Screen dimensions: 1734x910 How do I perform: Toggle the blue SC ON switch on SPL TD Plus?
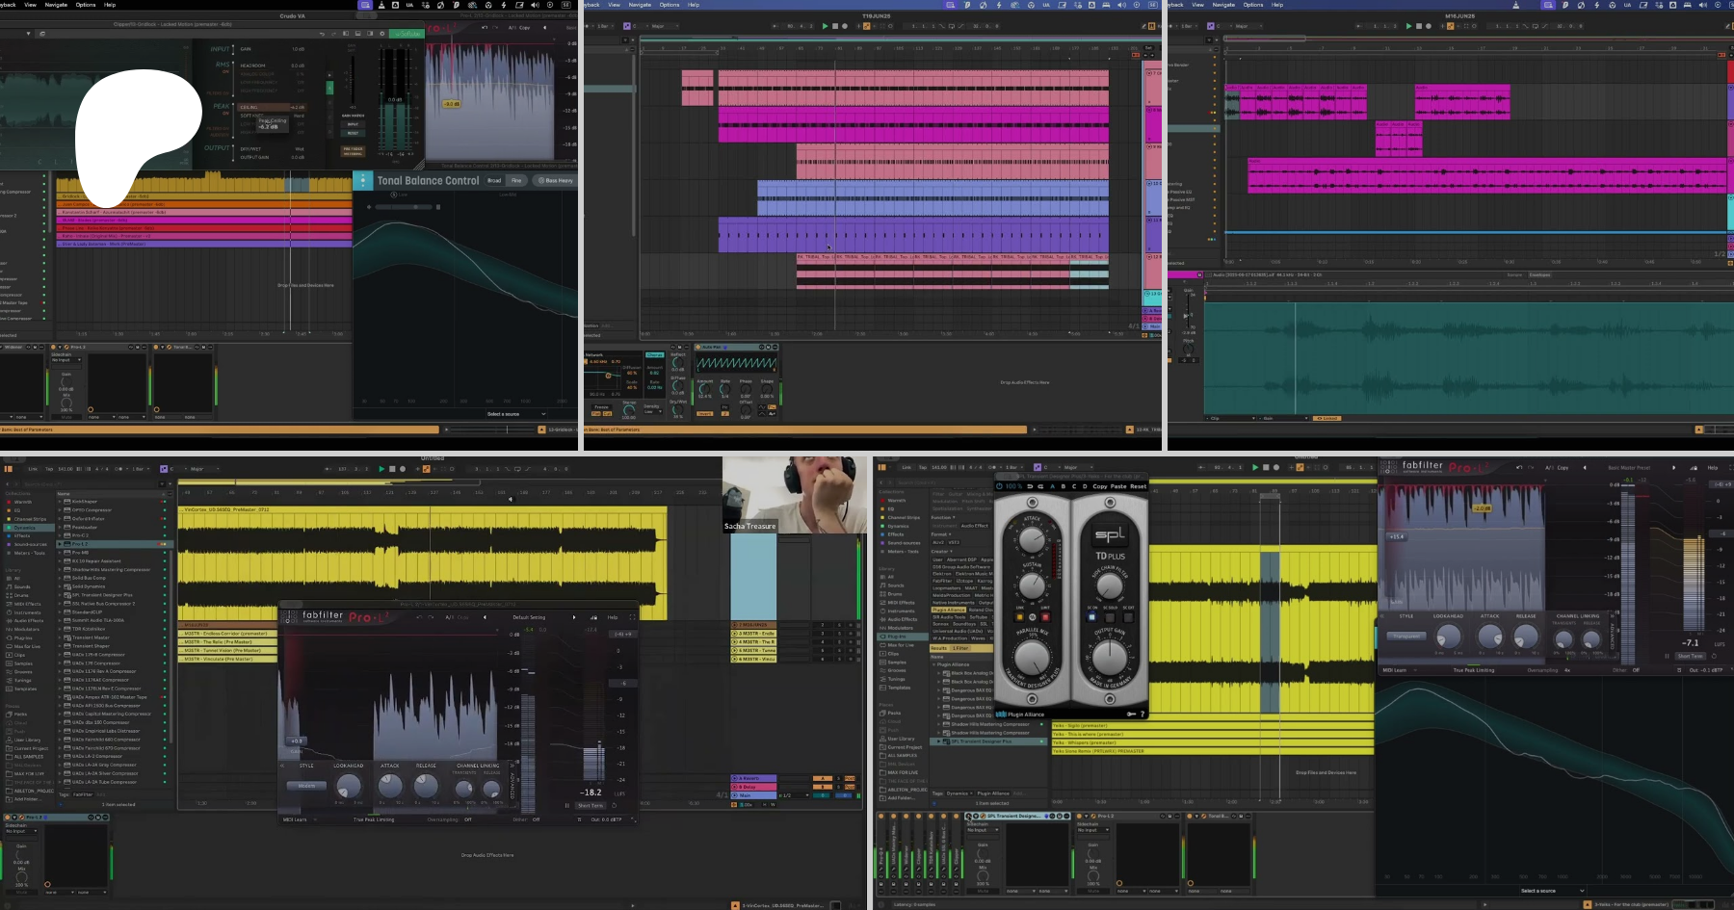point(1091,617)
